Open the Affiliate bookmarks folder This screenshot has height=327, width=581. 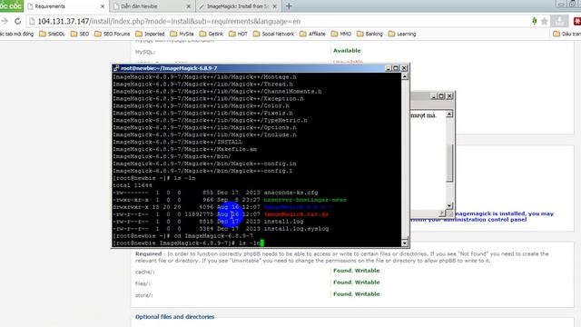312,34
